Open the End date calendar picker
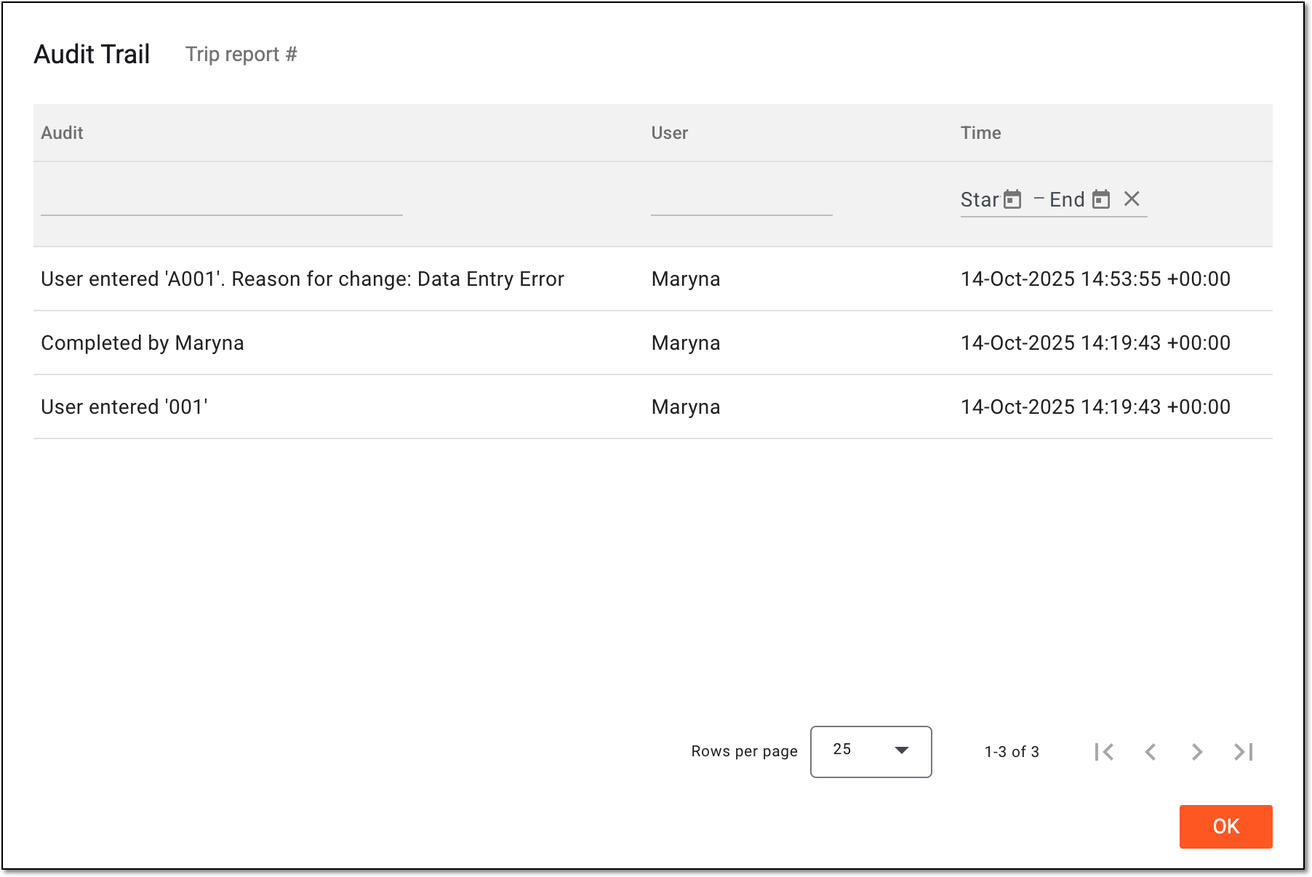The image size is (1312, 877). coord(1101,199)
